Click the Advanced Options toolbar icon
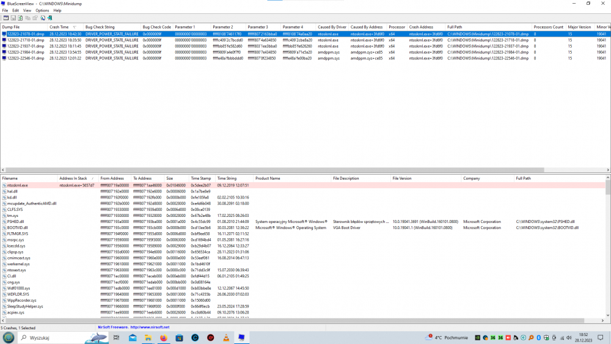This screenshot has height=344, width=611. coord(5,18)
